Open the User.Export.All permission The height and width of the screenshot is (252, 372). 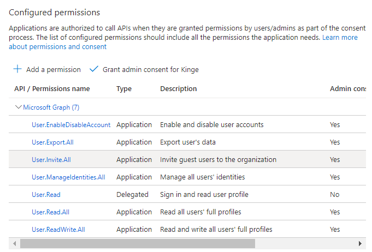pyautogui.click(x=54, y=142)
